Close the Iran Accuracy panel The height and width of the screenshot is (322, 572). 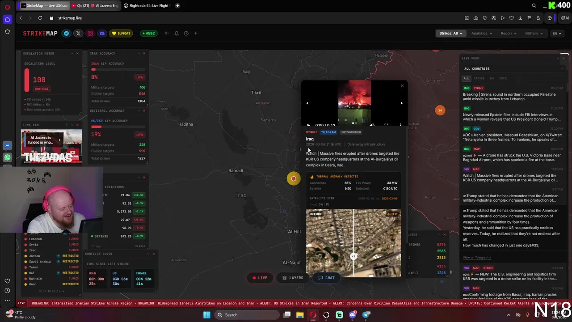click(144, 53)
